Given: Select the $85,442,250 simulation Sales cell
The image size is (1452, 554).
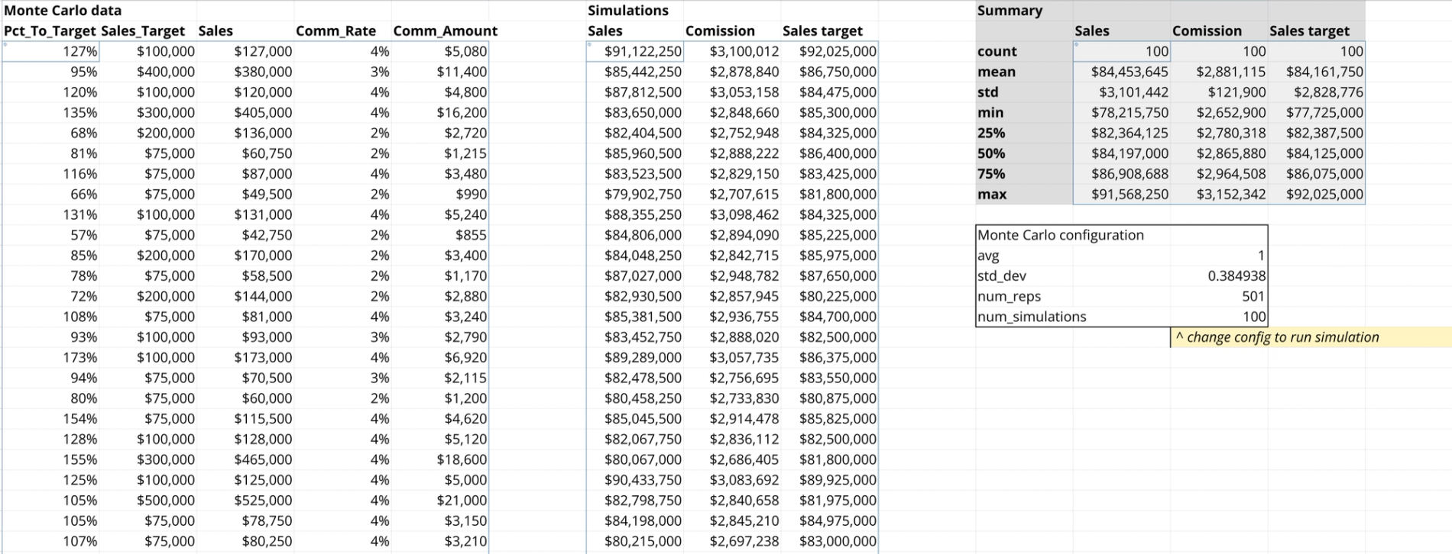Looking at the screenshot, I should point(635,72).
